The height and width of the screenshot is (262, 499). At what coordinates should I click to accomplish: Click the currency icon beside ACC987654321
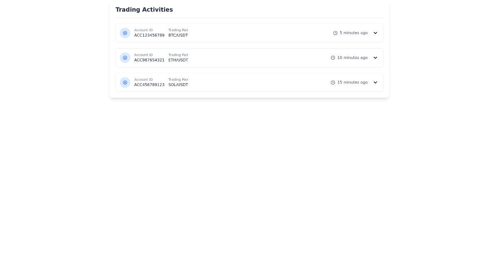tap(125, 58)
